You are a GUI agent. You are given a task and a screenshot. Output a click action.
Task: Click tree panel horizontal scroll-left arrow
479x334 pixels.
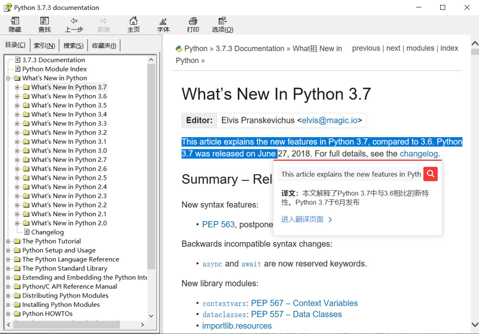coord(8,325)
